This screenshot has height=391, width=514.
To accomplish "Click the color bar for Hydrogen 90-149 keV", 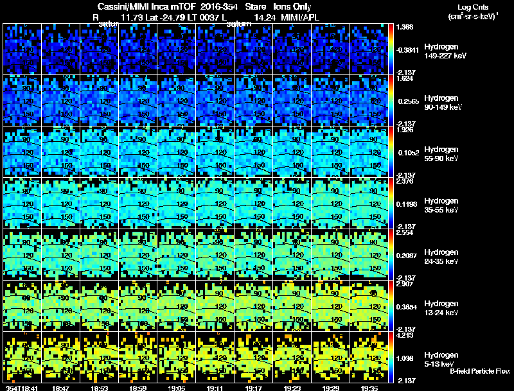I will pyautogui.click(x=391, y=101).
